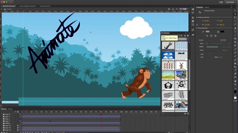Switch to the Timeline tab

[3, 109]
